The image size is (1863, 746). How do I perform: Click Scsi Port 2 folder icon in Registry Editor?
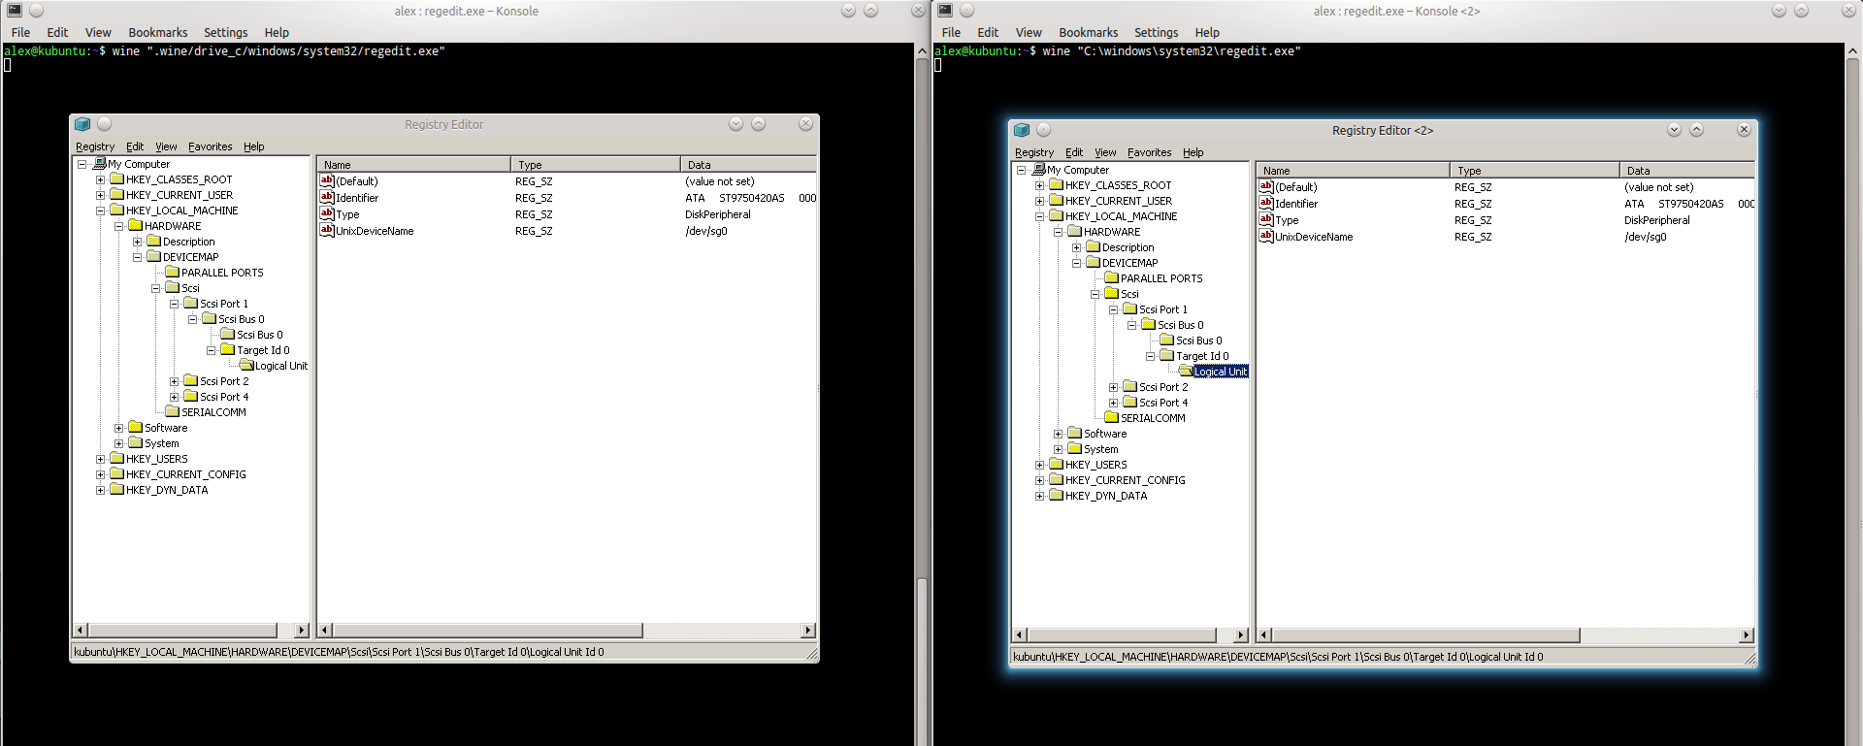190,381
